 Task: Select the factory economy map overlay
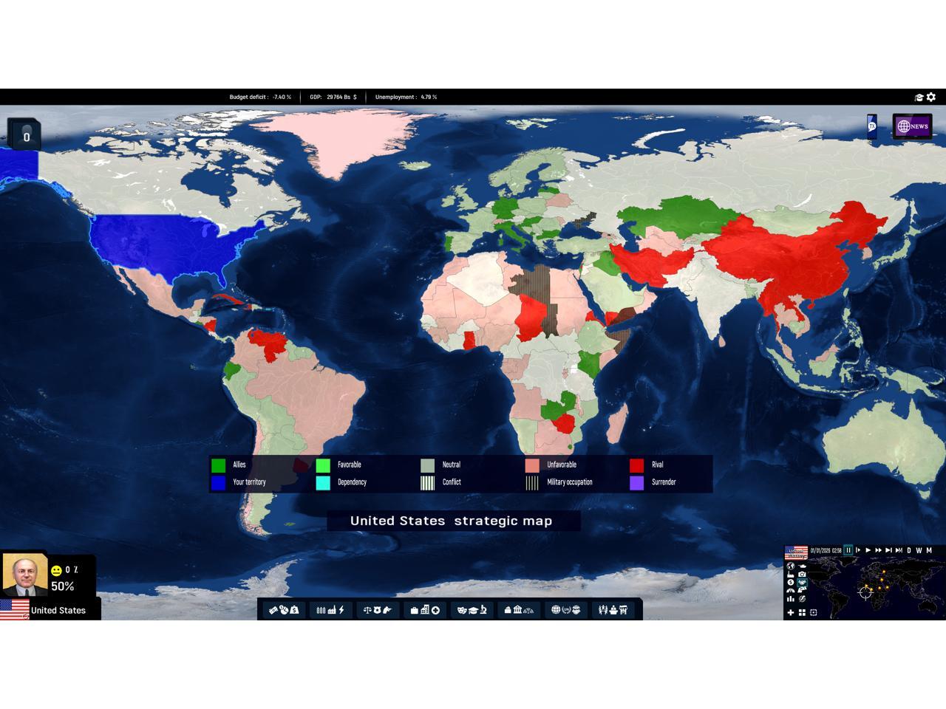[x=791, y=575]
